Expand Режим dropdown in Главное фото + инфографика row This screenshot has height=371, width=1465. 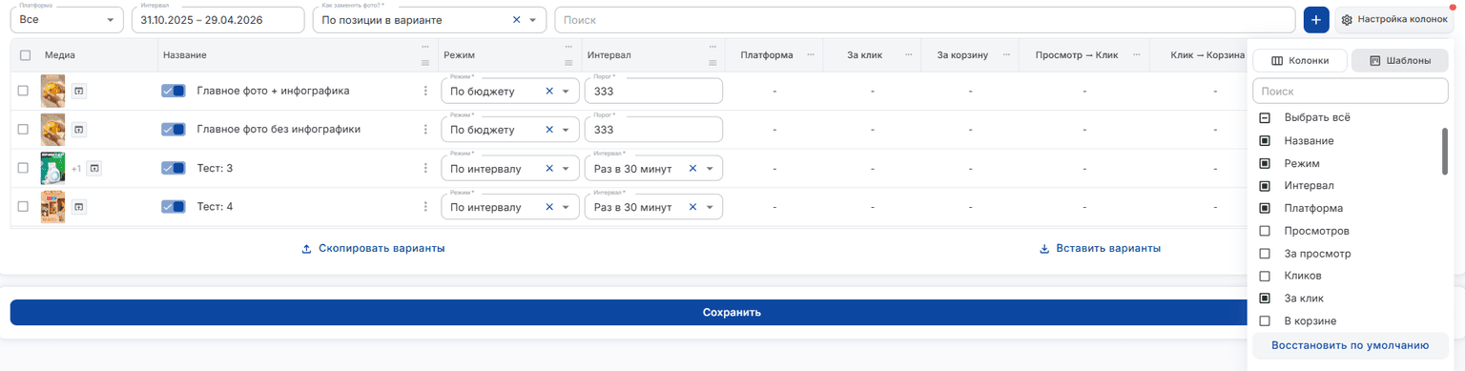tap(567, 91)
